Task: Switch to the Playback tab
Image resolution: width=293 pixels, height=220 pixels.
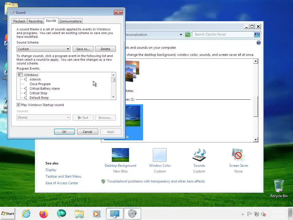Action: pyautogui.click(x=19, y=21)
